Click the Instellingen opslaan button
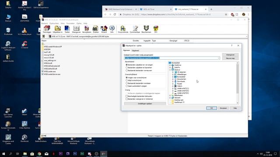280x157 pixels. [145, 104]
